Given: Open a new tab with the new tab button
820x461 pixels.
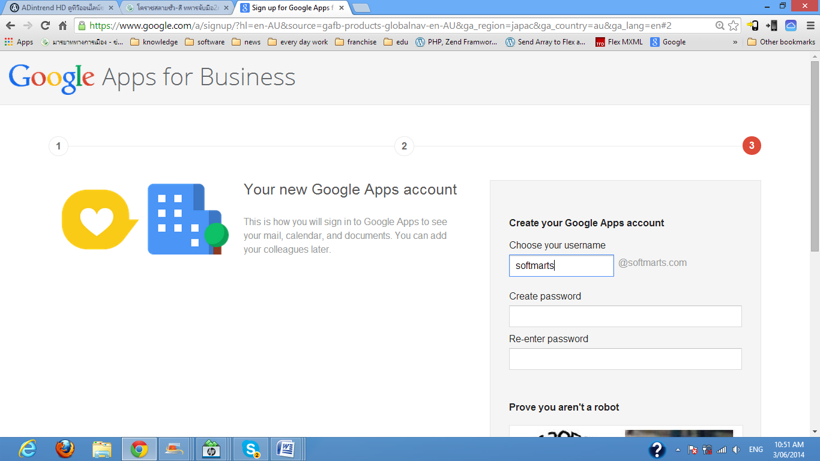Looking at the screenshot, I should point(361,8).
